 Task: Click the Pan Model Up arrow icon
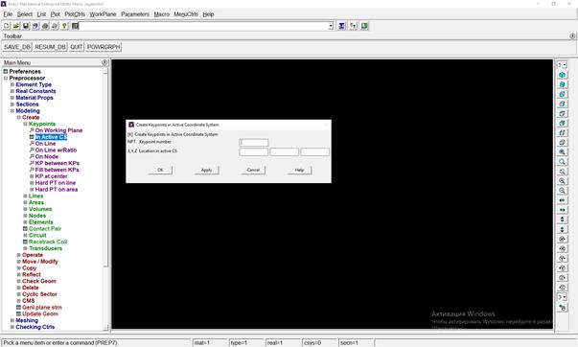[562, 220]
